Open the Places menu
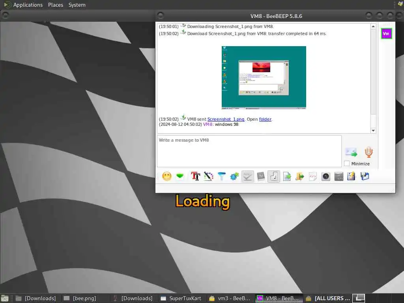Screen dimensions: 404x303 [56, 5]
